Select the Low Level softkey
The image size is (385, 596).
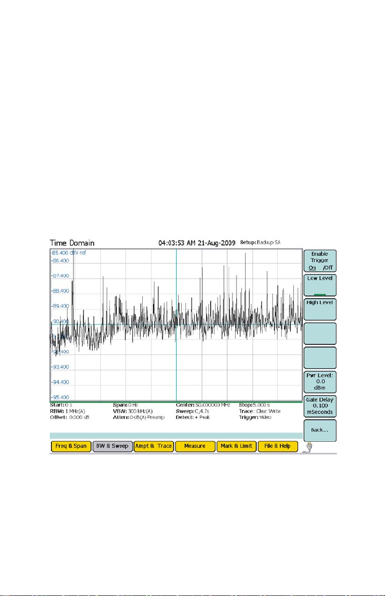coord(319,286)
